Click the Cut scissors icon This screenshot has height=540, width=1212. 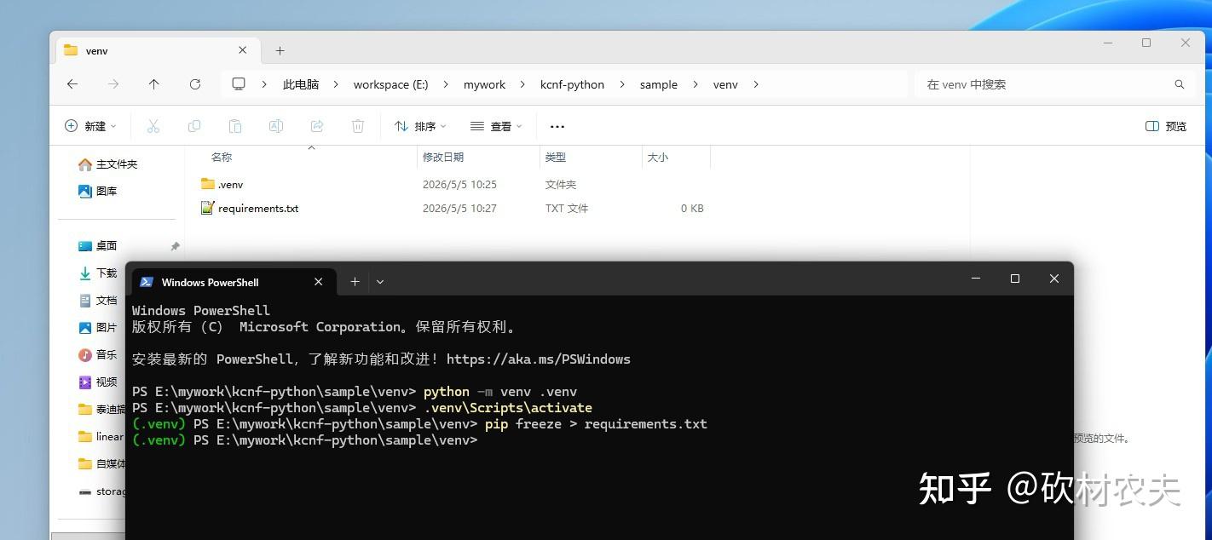coord(153,126)
